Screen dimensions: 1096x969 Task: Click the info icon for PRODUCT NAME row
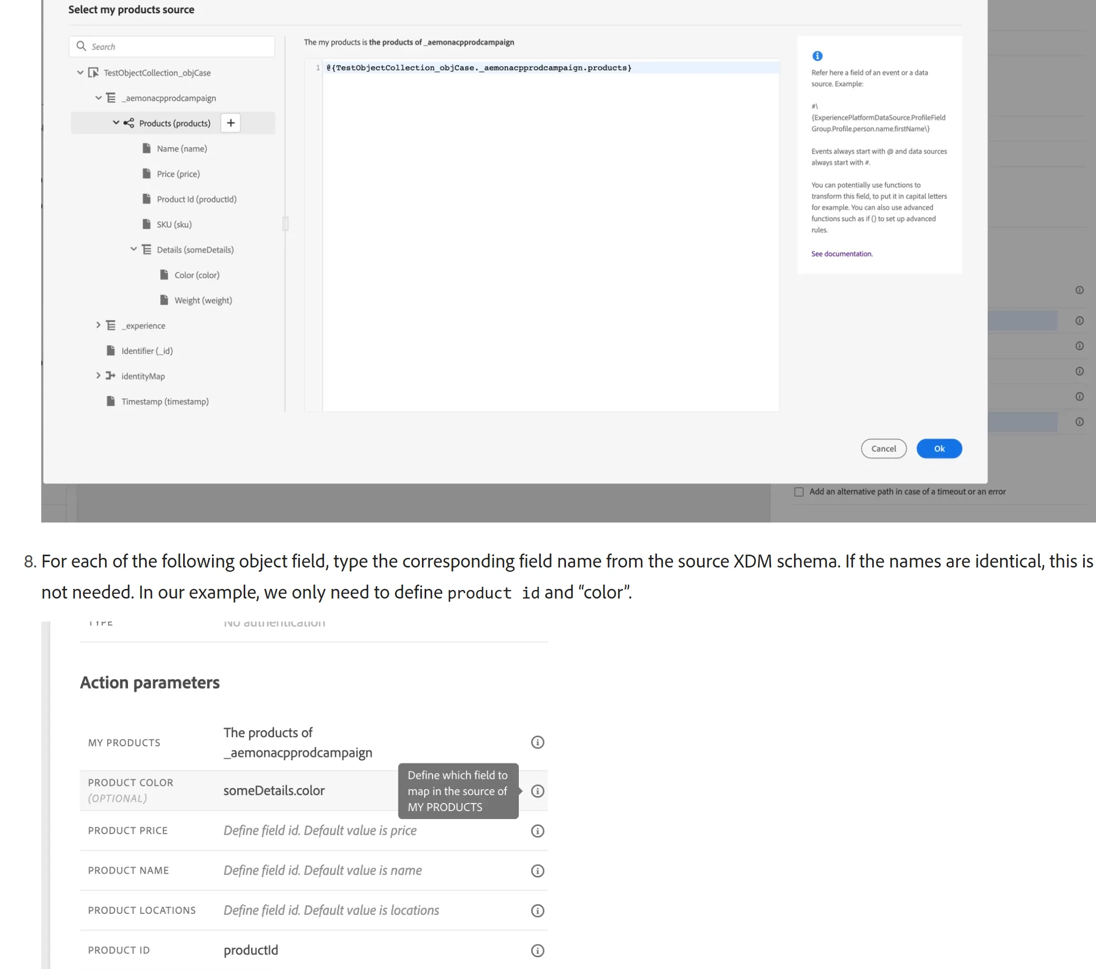pyautogui.click(x=537, y=870)
